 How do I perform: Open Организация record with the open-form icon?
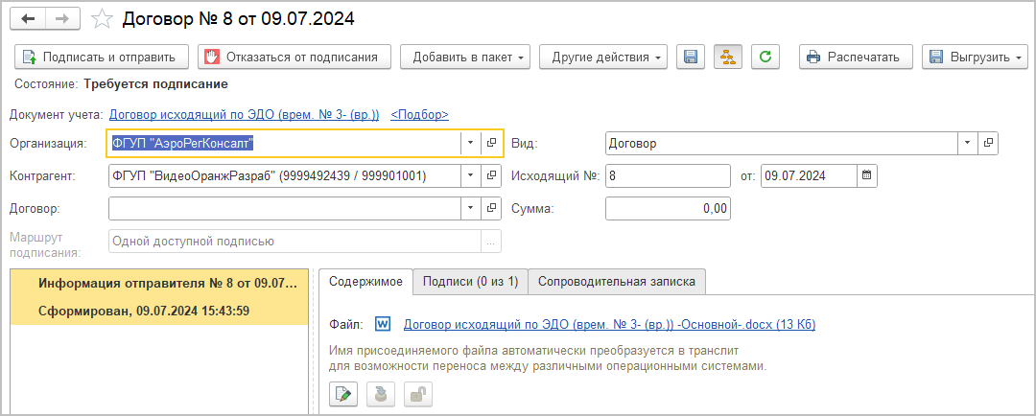coord(491,144)
